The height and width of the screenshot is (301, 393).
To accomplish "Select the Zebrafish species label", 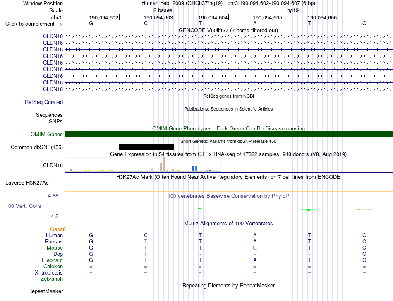I will click(52, 279).
